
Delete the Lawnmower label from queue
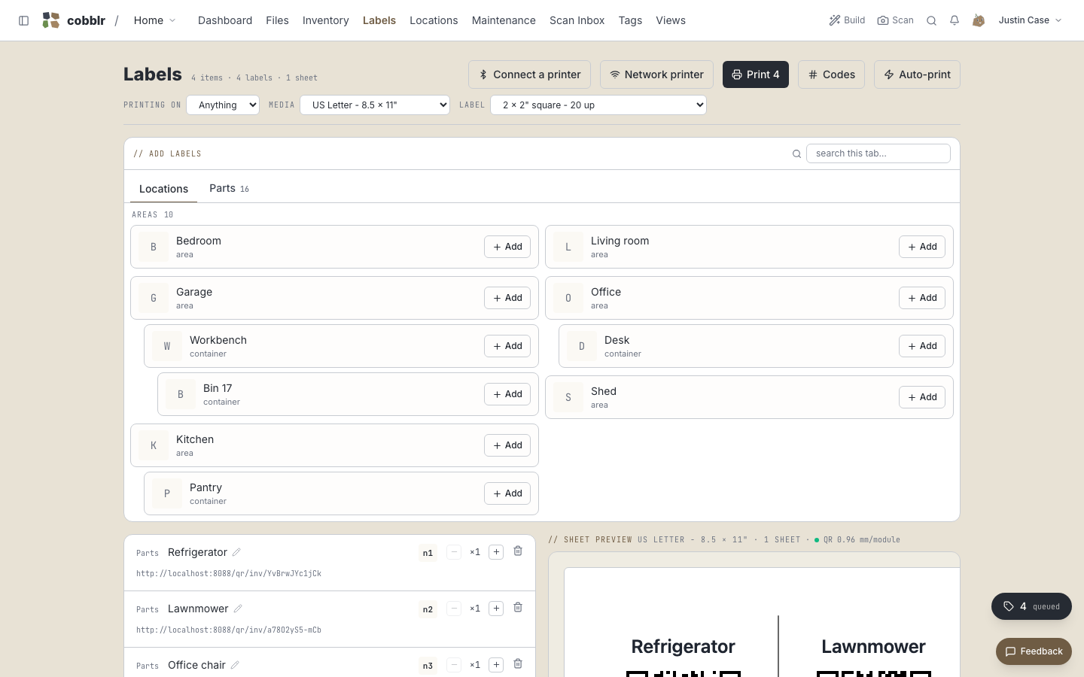point(518,608)
